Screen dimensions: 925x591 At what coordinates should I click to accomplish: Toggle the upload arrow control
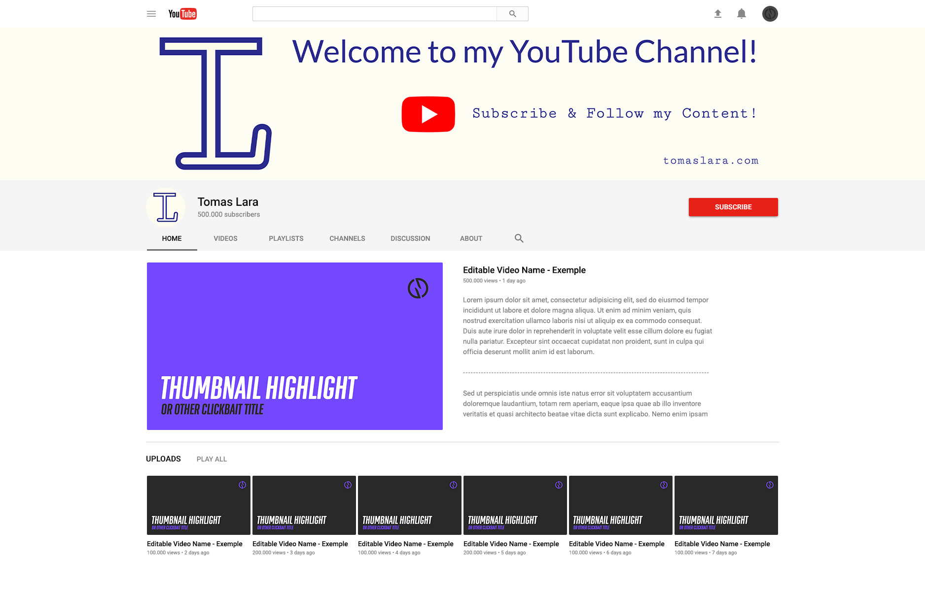tap(718, 14)
